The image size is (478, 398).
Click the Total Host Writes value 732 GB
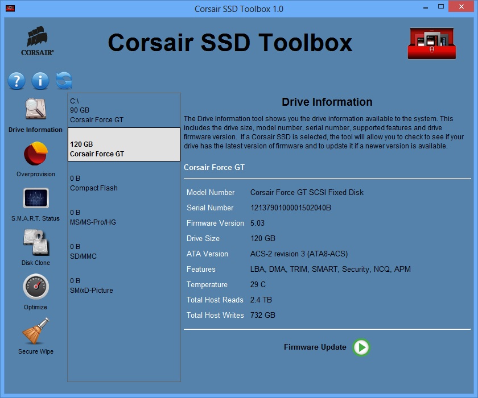(x=263, y=315)
